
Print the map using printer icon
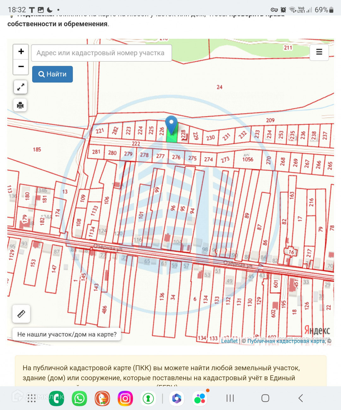point(20,105)
